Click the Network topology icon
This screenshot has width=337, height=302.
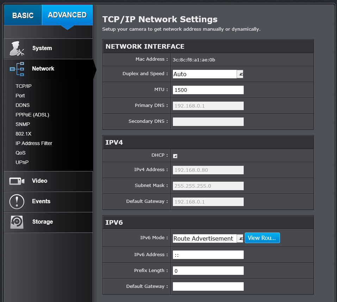click(17, 69)
